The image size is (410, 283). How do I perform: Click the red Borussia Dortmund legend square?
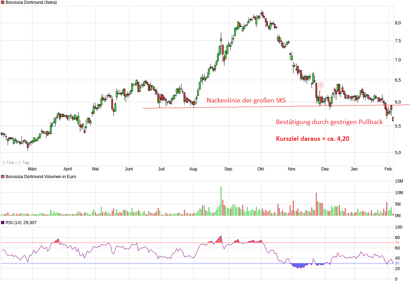[3, 2]
